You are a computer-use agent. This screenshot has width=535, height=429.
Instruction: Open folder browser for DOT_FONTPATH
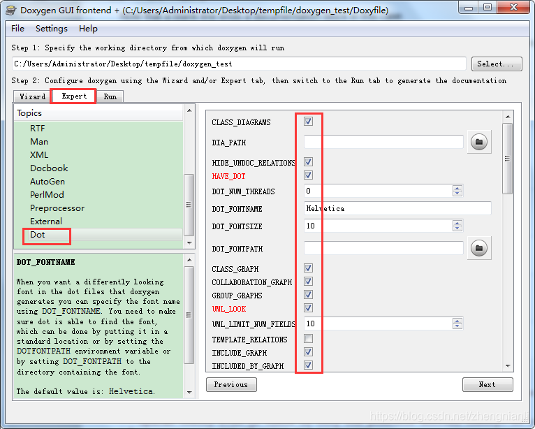(x=479, y=248)
